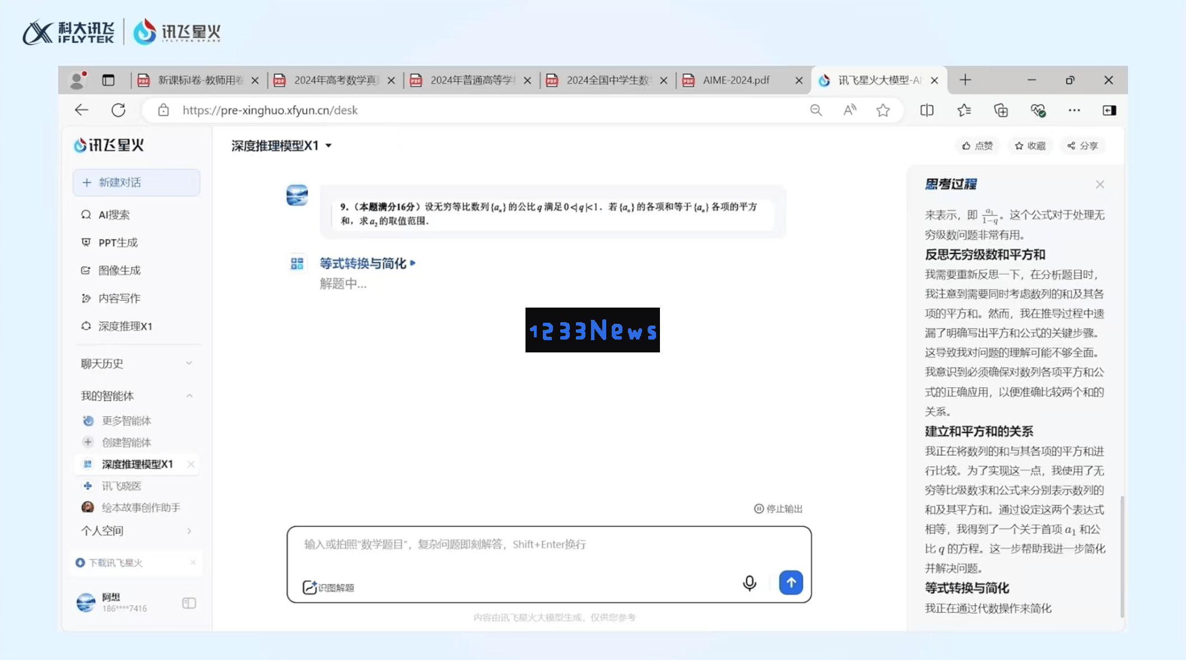
Task: Open a new browser tab
Action: [965, 80]
